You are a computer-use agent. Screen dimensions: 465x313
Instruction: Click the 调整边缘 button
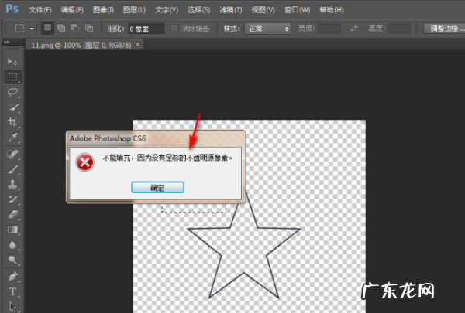pos(444,29)
